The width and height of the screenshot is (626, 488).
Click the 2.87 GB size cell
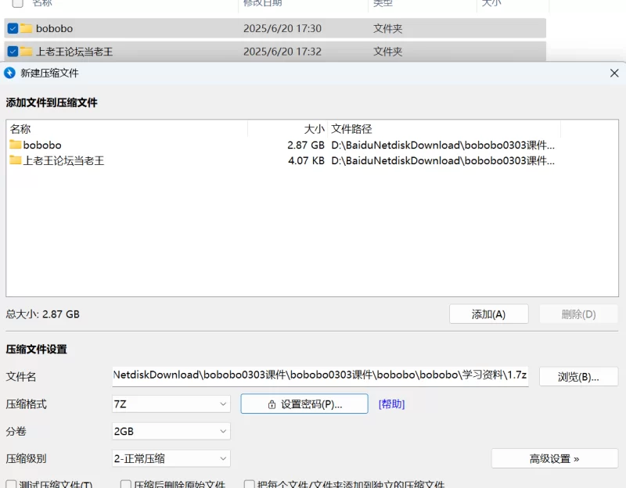[x=306, y=145]
